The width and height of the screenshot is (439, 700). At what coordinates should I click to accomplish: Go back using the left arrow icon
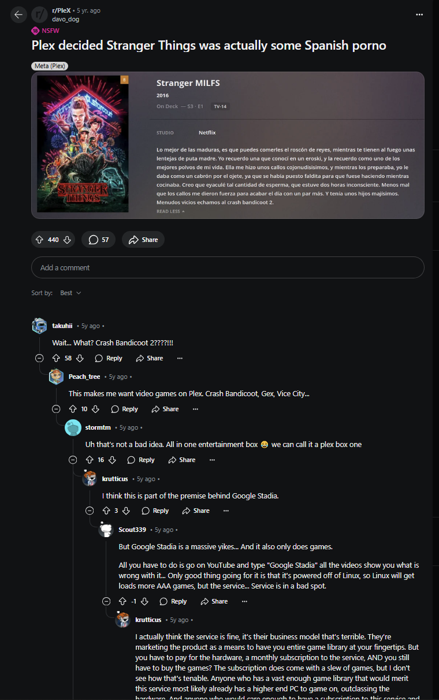tap(18, 14)
